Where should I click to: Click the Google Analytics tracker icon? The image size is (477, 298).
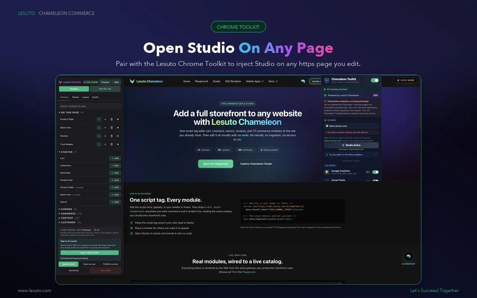[x=327, y=172]
